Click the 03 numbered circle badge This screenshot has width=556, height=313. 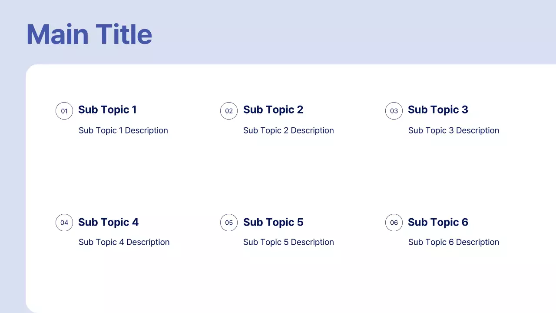394,111
